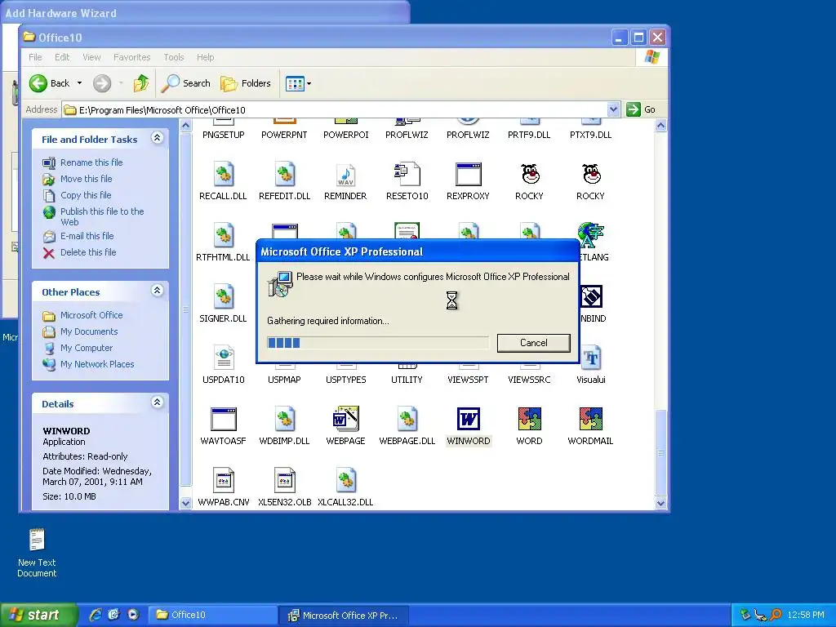Click the configuration progress bar
Image resolution: width=836 pixels, height=627 pixels.
click(377, 343)
